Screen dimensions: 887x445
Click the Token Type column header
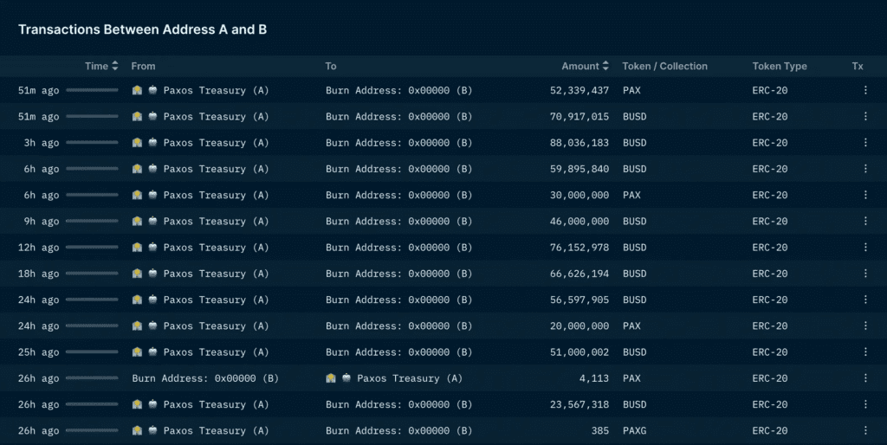780,66
